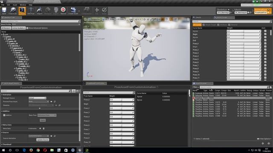Click the Perspective viewport button
273x153 pixels.
point(94,19)
